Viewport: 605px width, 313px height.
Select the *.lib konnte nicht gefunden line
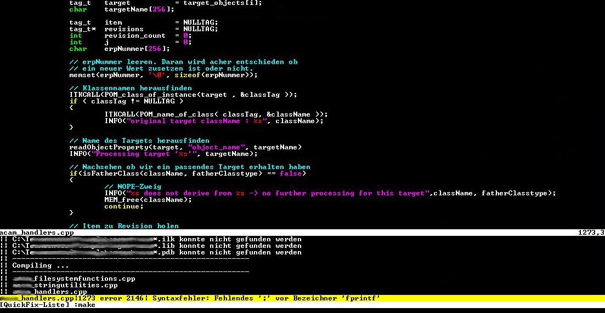pos(157,246)
